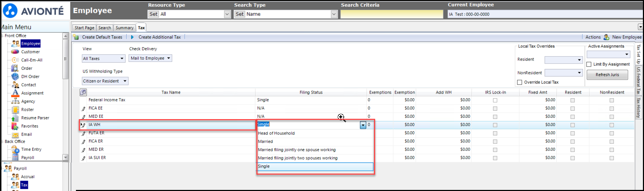Open the Tax icon under Payroll

click(x=15, y=185)
